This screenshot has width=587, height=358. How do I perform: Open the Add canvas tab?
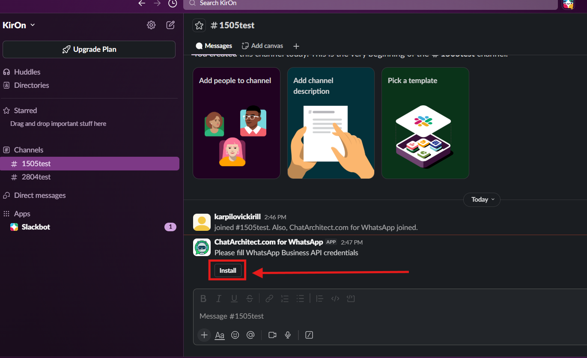[262, 46]
